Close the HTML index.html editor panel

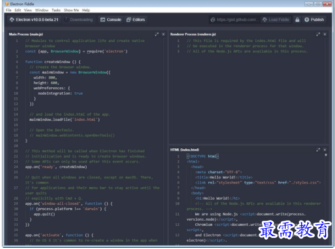coord(325,150)
